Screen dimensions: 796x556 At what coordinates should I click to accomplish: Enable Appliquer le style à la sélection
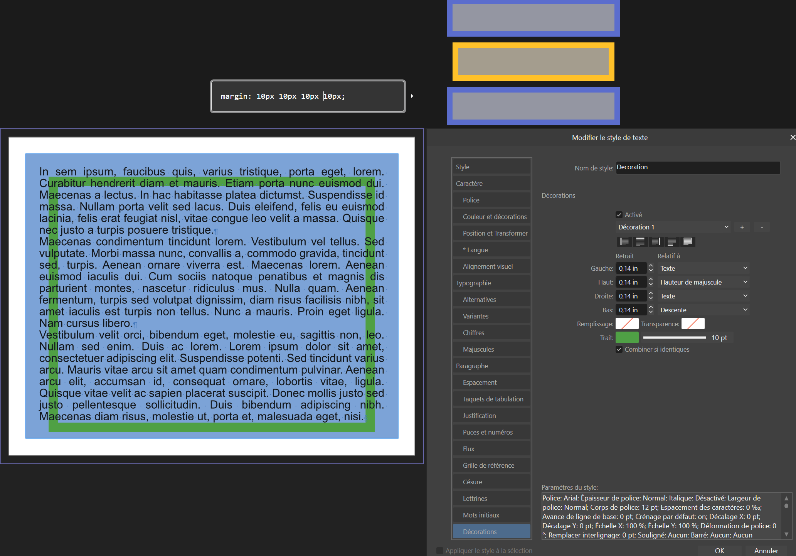click(439, 551)
